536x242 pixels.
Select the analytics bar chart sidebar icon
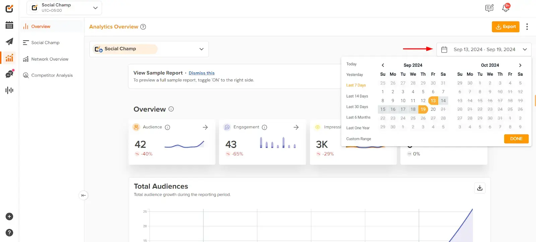(9, 58)
